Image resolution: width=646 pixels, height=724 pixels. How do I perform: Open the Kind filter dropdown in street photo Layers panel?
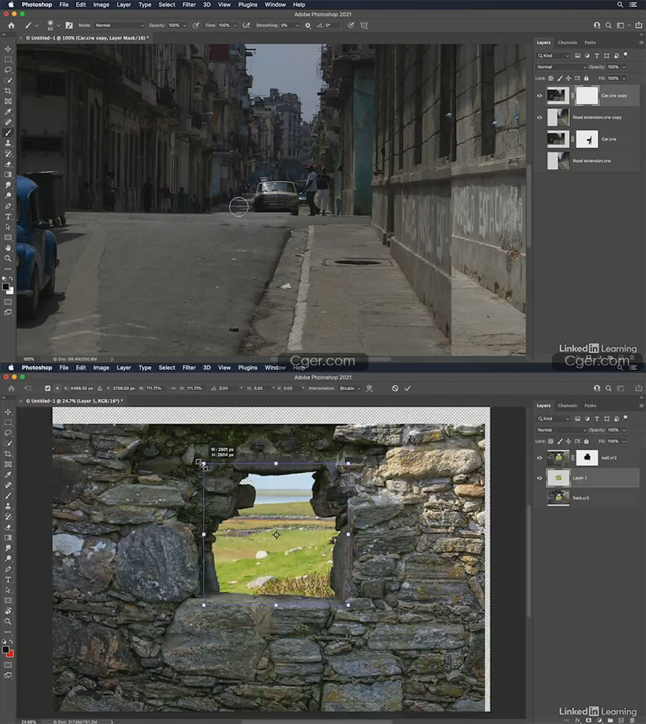pyautogui.click(x=553, y=56)
